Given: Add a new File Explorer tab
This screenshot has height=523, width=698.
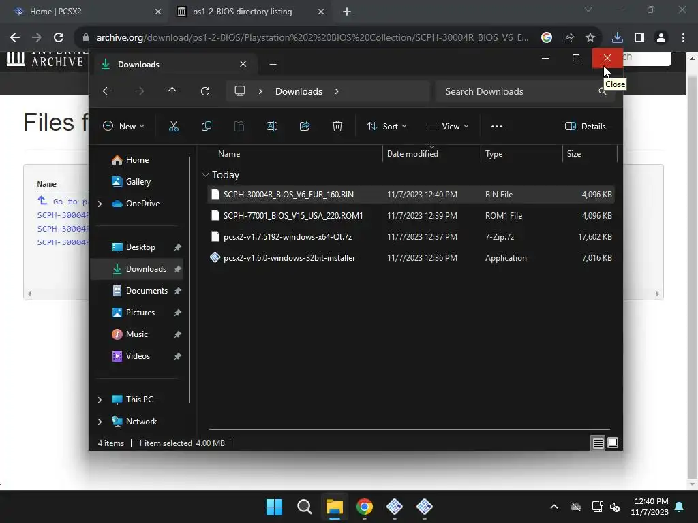Looking at the screenshot, I should pos(273,65).
